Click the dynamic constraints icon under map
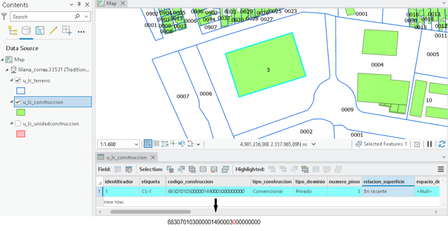The image size is (448, 231). coord(191,144)
